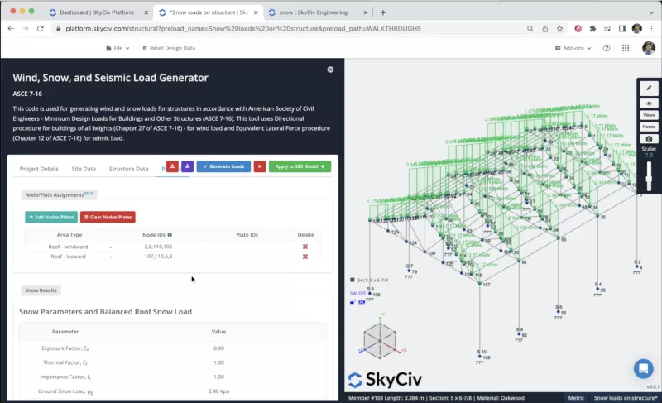The height and width of the screenshot is (403, 662).
Task: Adjust the Scale slider handle
Action: coord(649,179)
